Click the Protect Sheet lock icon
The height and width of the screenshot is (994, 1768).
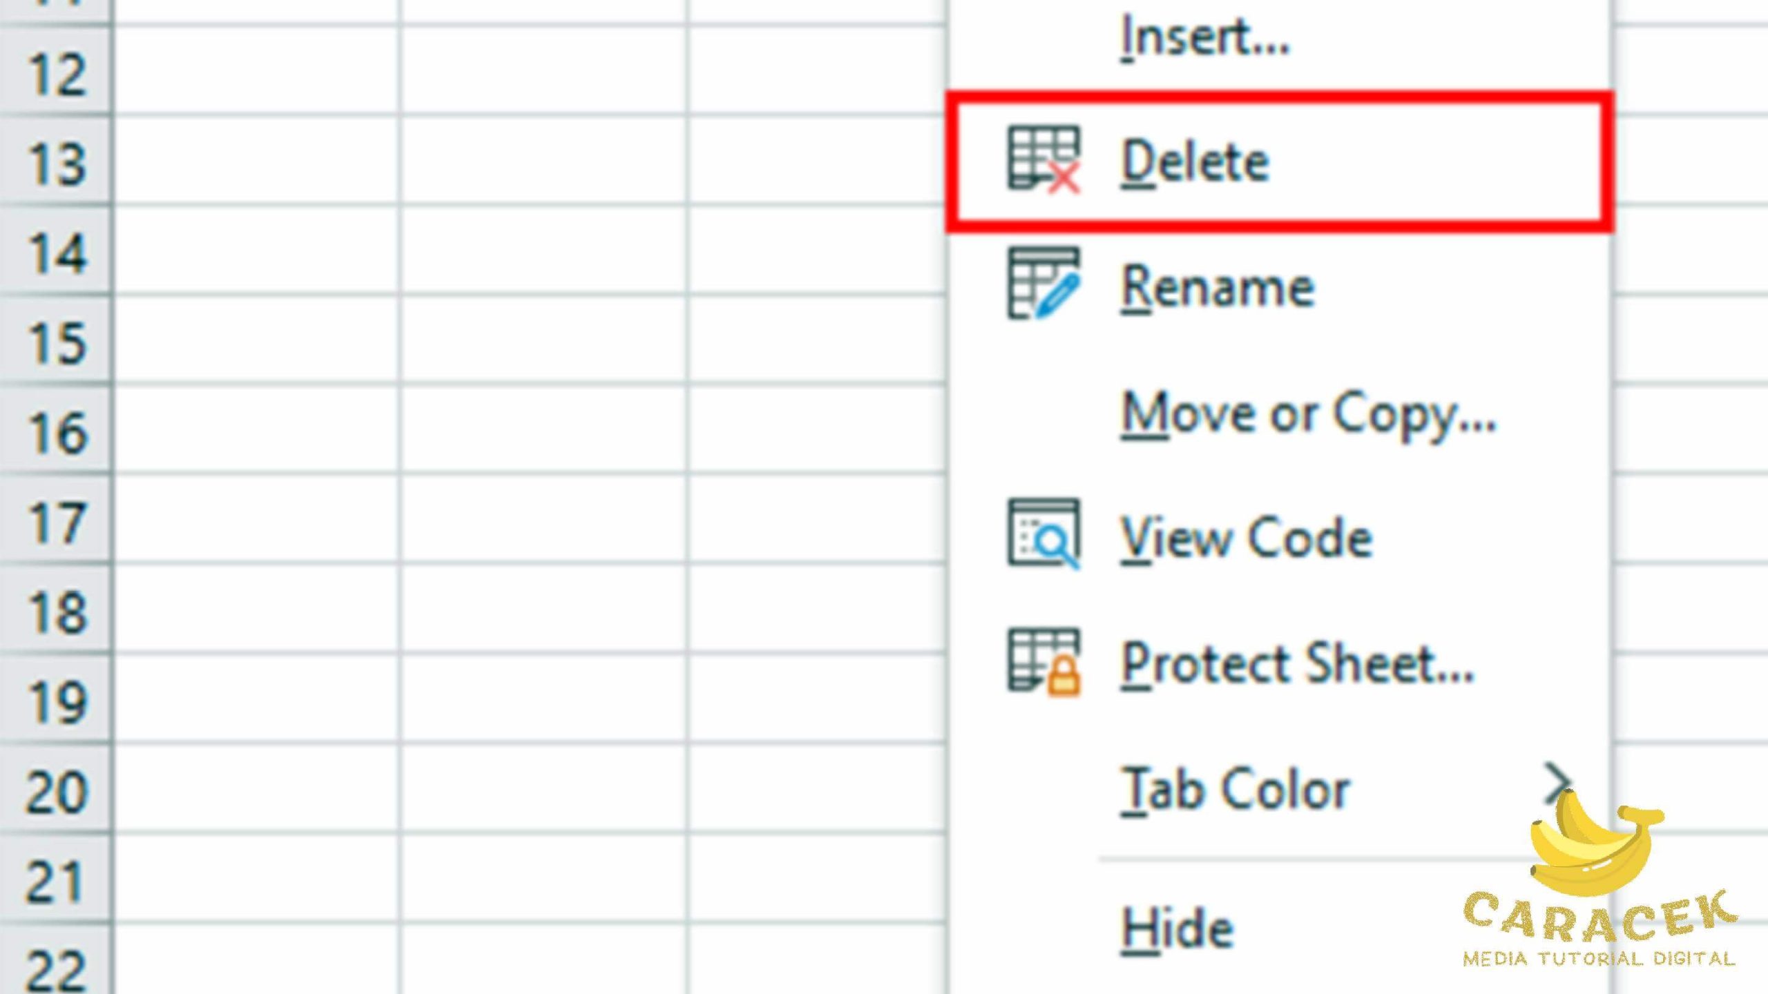point(1044,661)
